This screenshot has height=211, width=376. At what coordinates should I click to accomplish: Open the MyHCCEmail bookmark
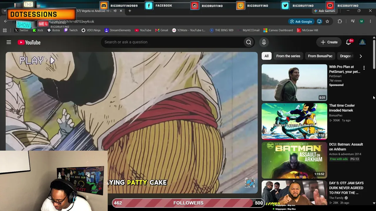249,30
